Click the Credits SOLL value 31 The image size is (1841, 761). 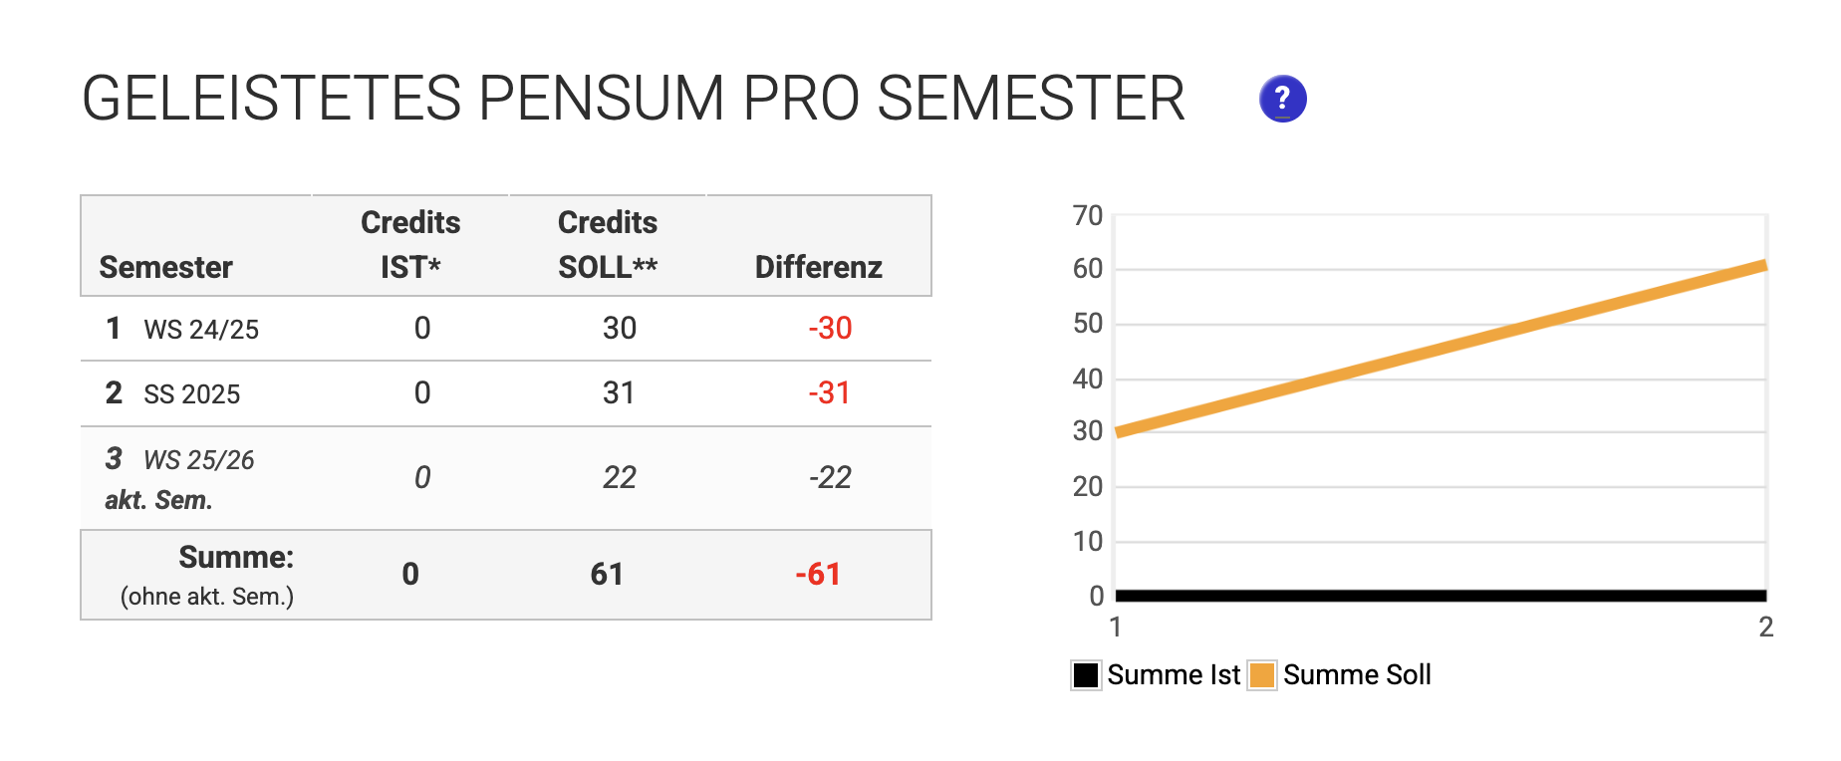click(x=621, y=392)
